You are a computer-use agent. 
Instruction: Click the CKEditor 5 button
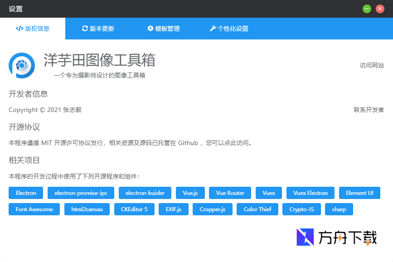134,209
